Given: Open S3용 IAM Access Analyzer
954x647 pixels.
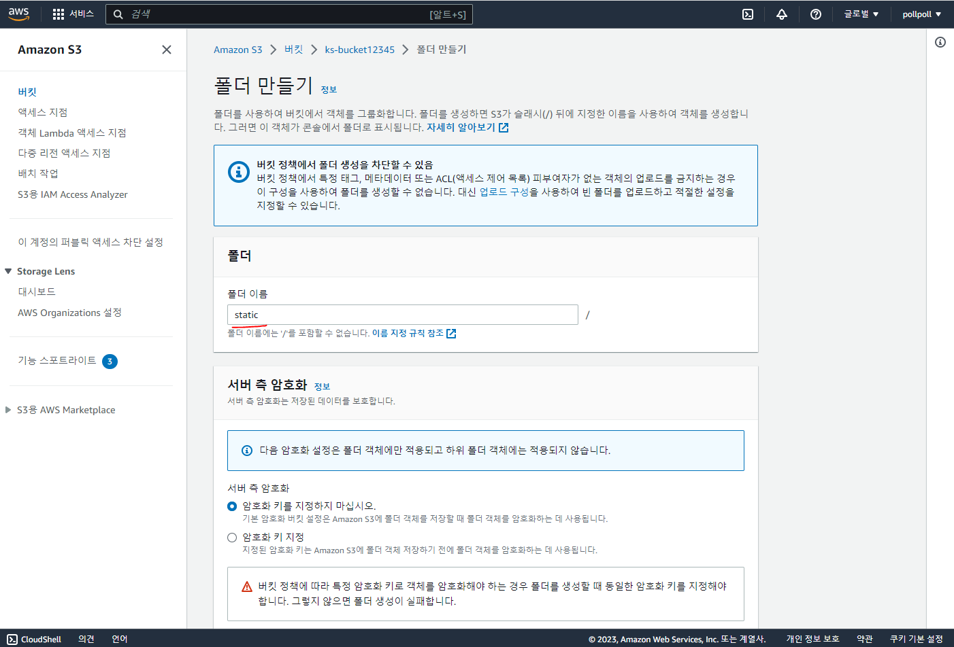Looking at the screenshot, I should coord(73,194).
